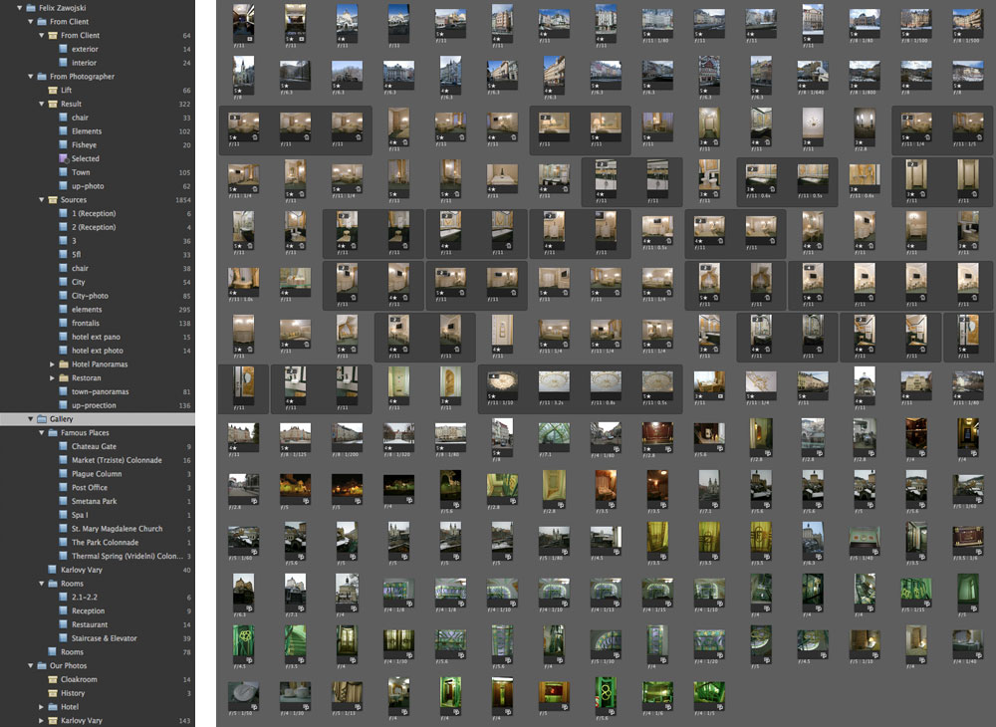Select the City-photo album
Viewport: 996px width, 727px height.
click(x=90, y=296)
